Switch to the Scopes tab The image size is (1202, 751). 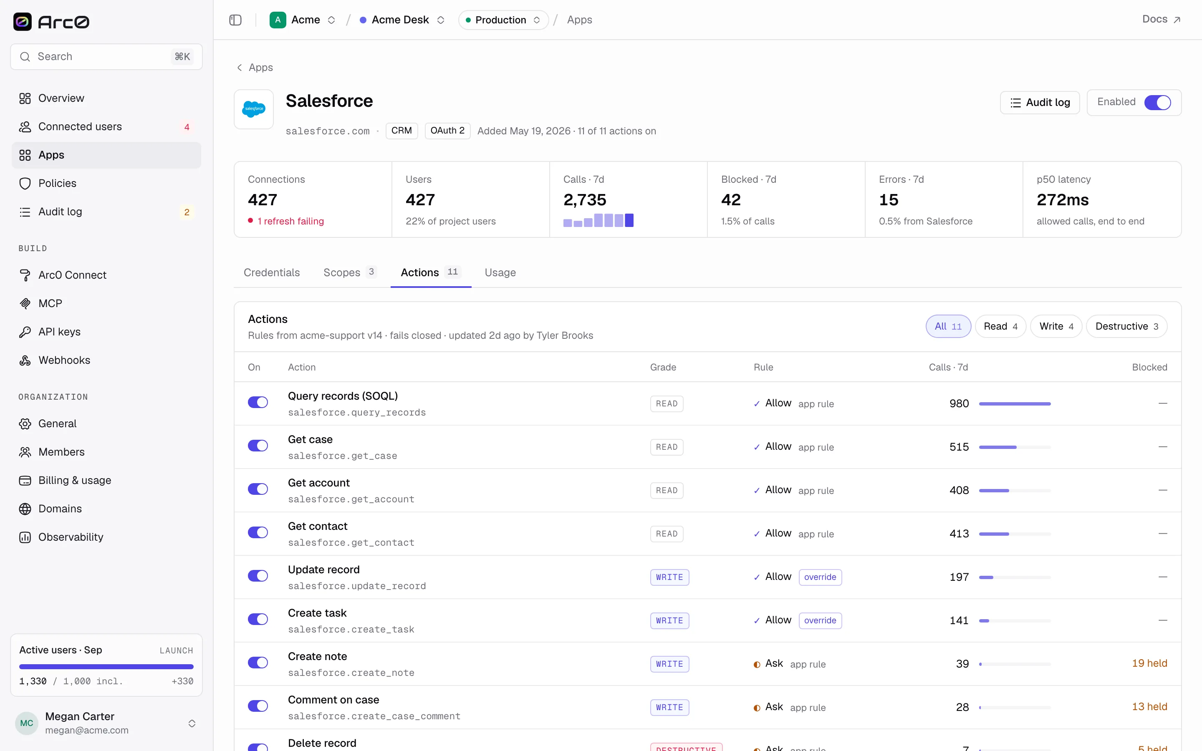[350, 272]
